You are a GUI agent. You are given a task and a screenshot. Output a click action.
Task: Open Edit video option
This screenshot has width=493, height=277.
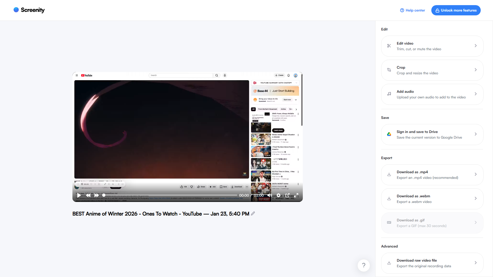point(432,46)
